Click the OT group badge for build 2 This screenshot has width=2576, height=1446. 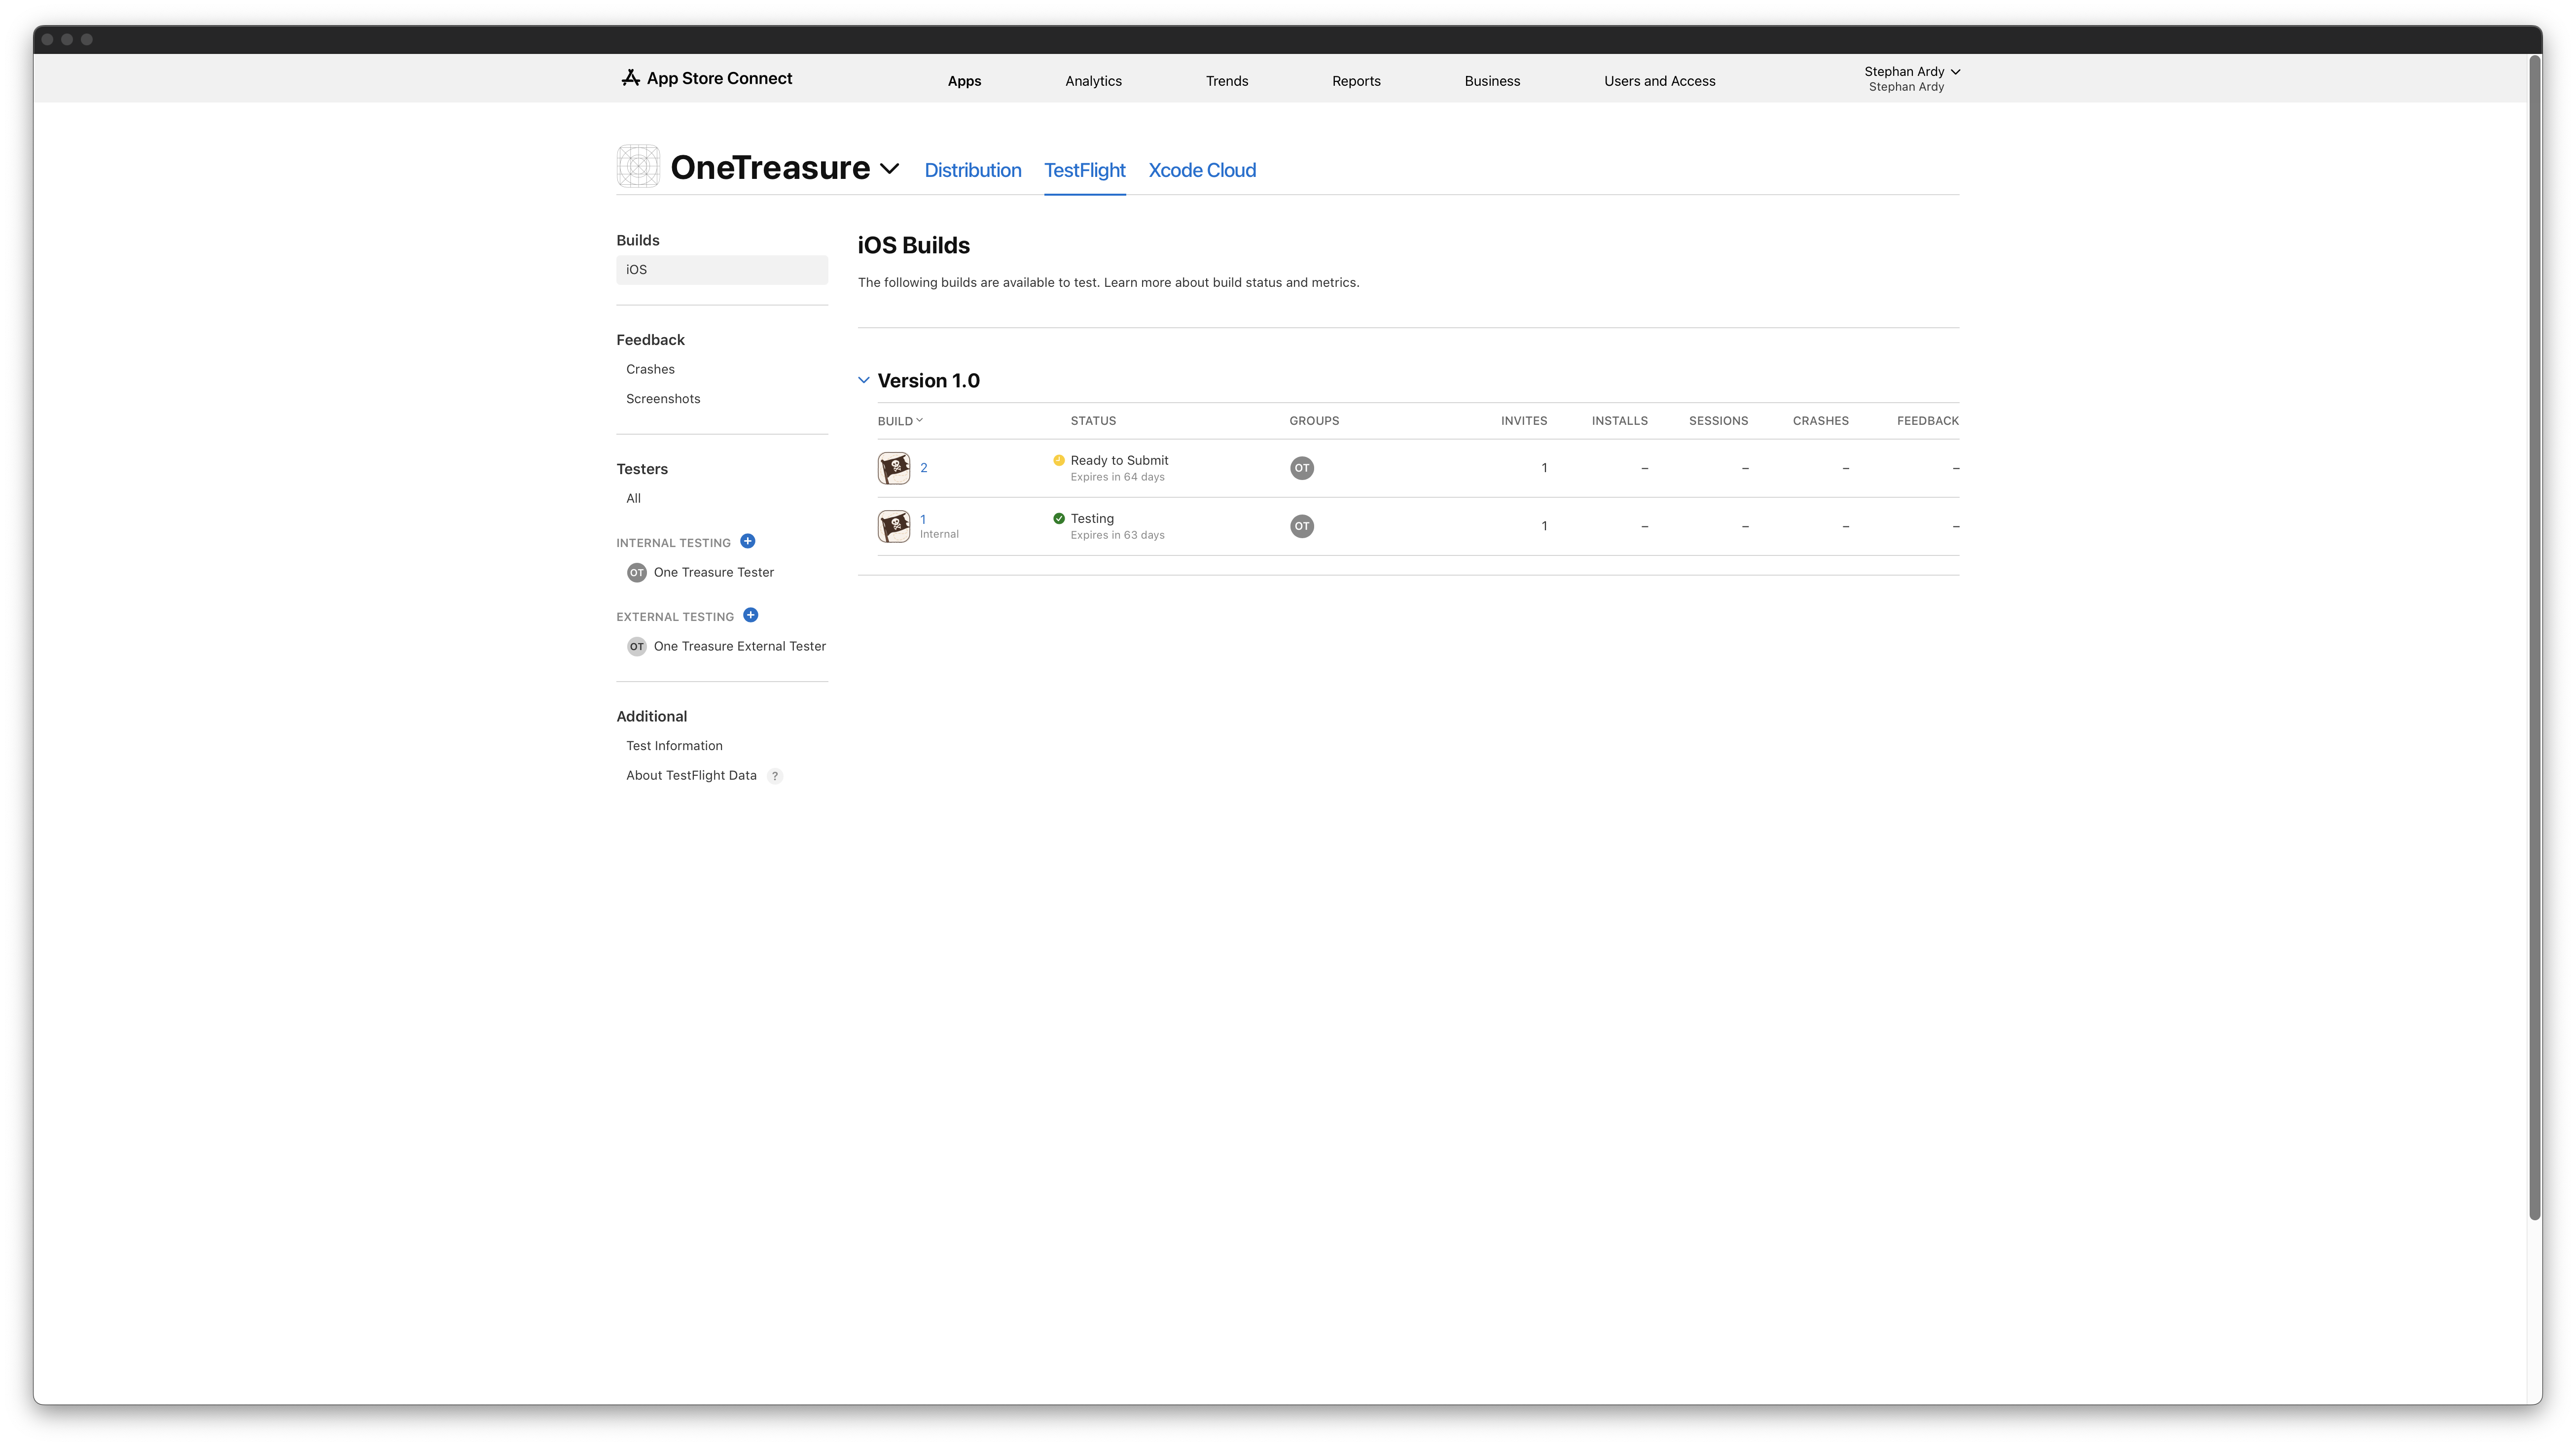pyautogui.click(x=1301, y=468)
